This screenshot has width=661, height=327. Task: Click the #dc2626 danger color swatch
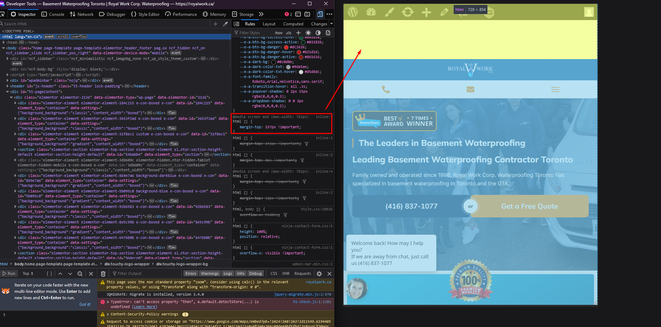(x=286, y=47)
